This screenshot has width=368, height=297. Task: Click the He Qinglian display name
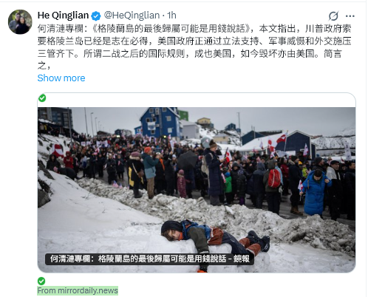coord(63,16)
